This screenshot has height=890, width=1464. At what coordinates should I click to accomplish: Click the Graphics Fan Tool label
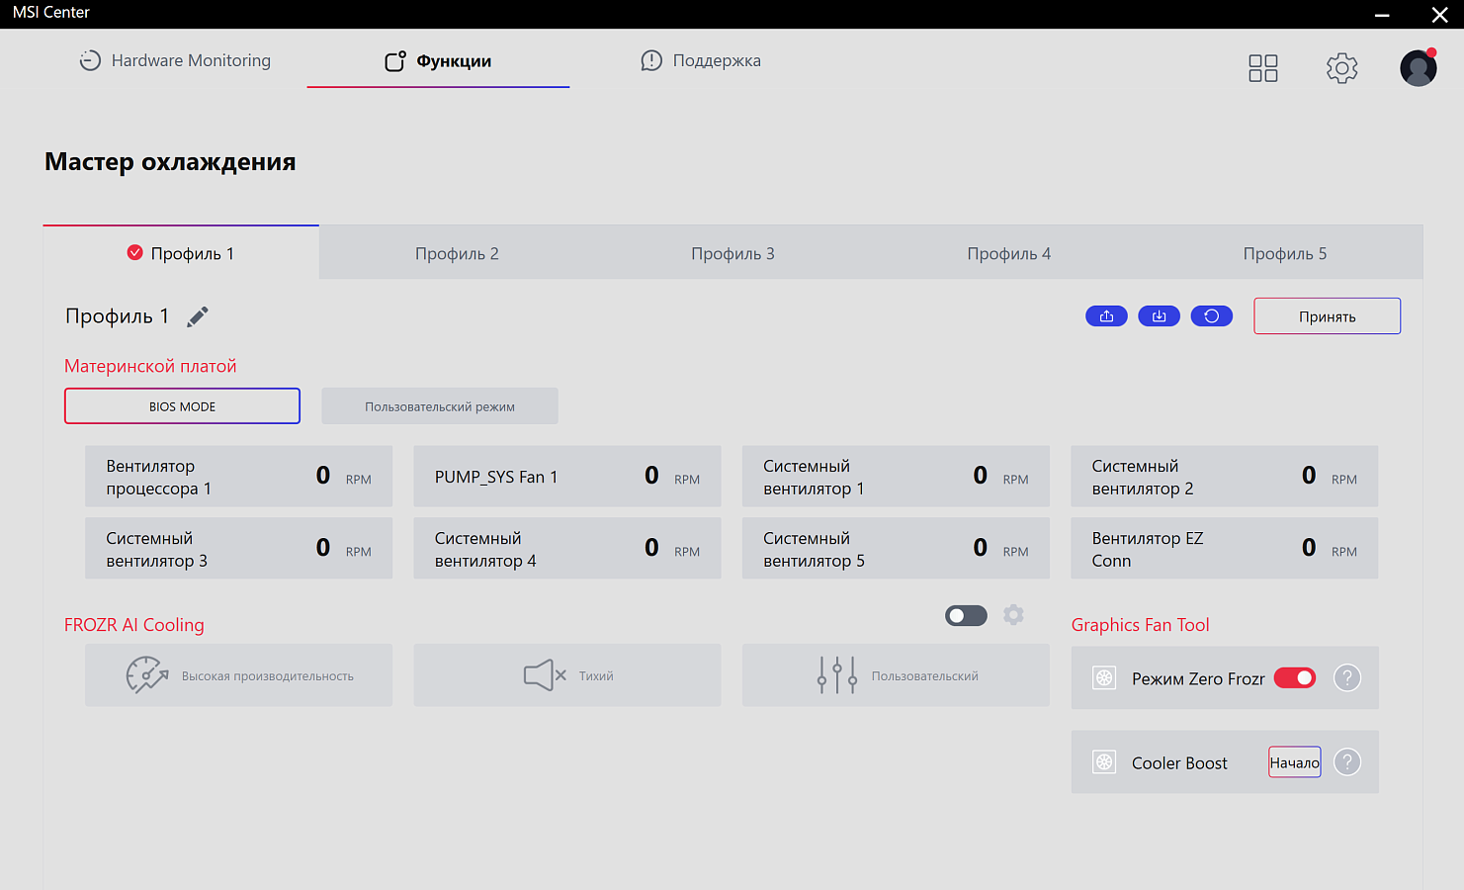[1140, 625]
